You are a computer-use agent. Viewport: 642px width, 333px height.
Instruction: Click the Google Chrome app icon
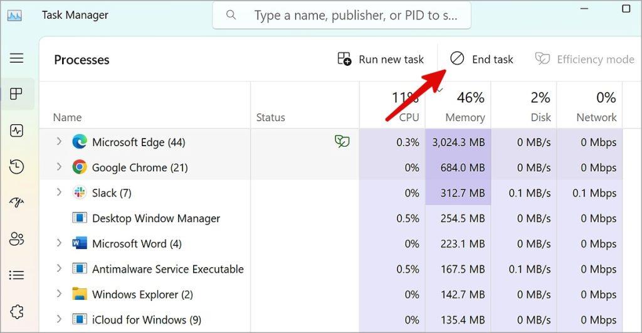[80, 167]
